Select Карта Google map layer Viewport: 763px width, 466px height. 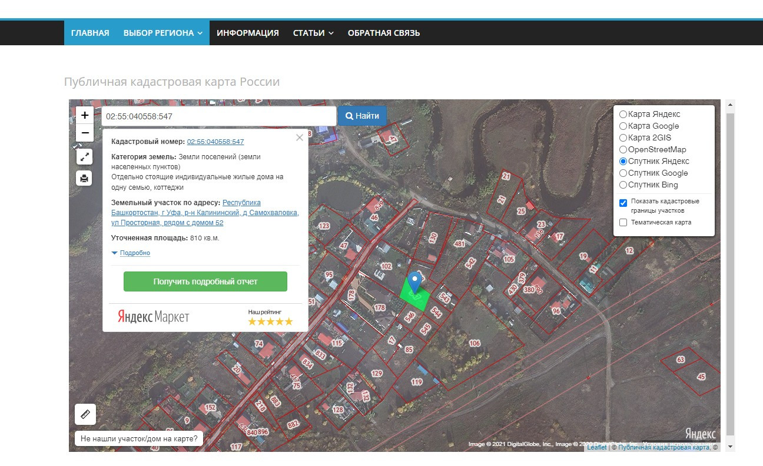point(623,126)
